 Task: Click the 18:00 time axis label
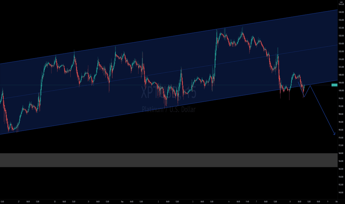coord(318,201)
